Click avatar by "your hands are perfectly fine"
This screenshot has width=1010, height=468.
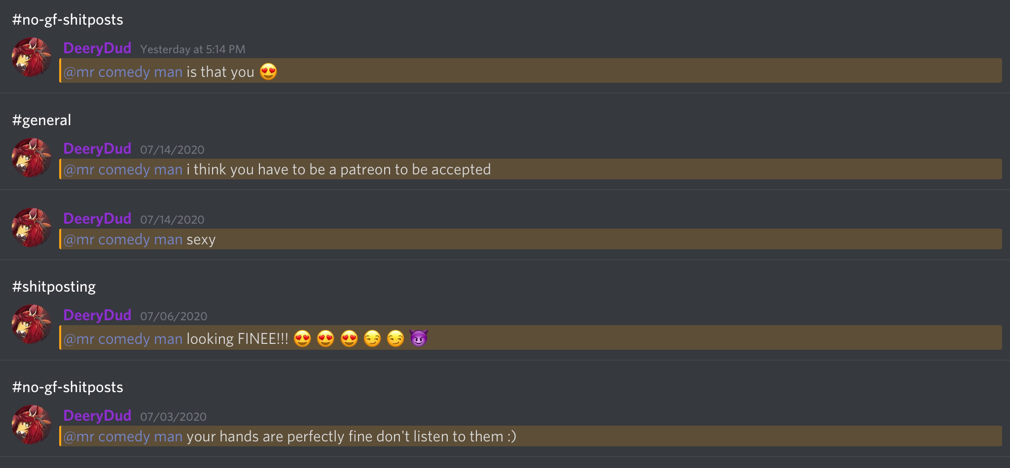pyautogui.click(x=32, y=425)
